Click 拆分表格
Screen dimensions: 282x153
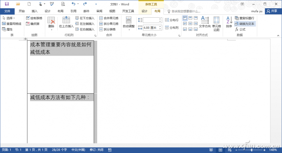click(x=107, y=29)
